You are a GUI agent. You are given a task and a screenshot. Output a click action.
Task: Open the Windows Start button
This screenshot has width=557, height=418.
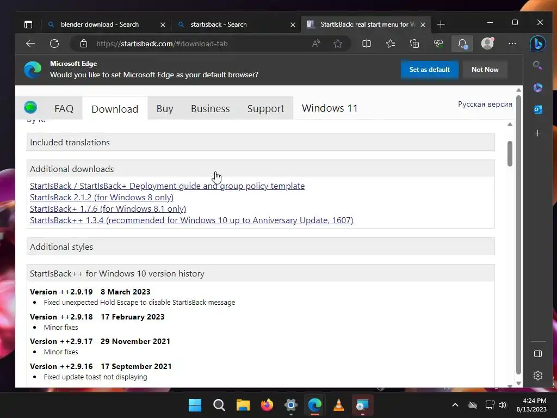coord(195,405)
